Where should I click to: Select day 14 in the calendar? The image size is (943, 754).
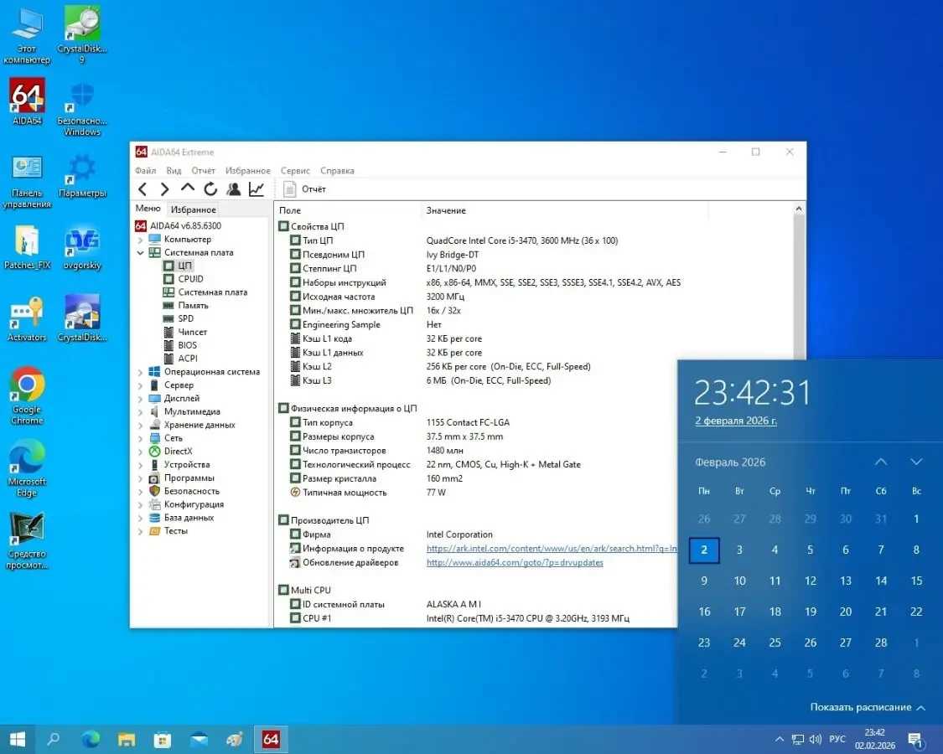(881, 581)
